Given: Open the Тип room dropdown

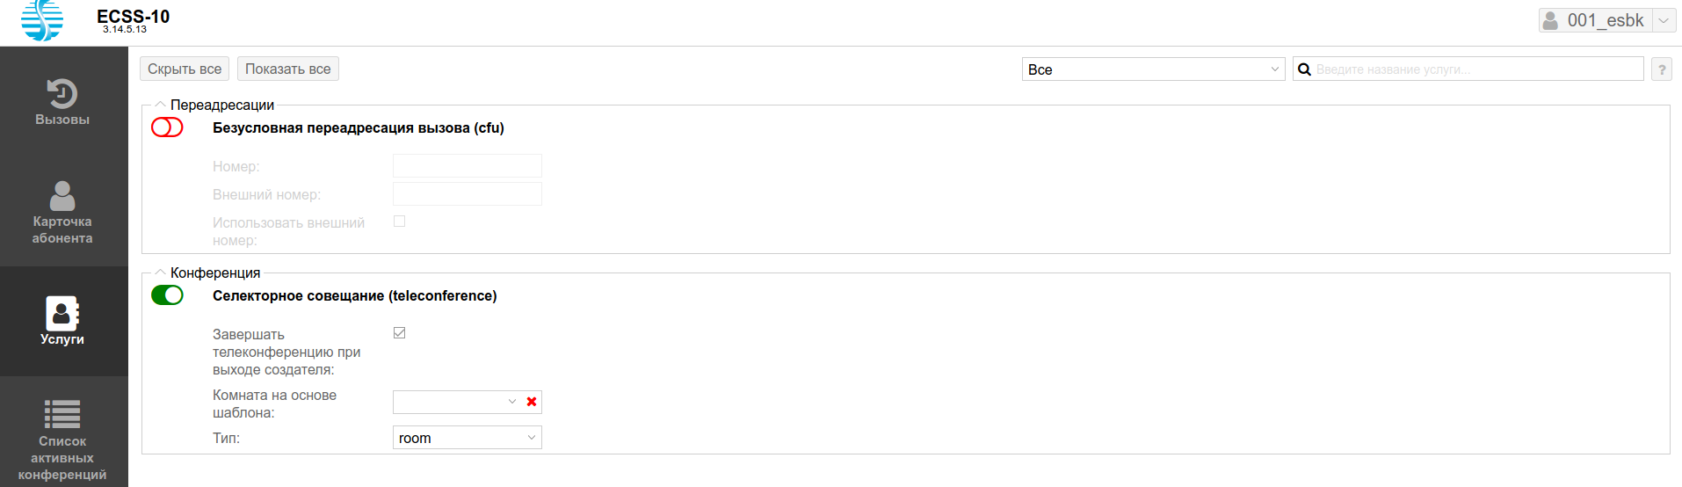Looking at the screenshot, I should tap(467, 438).
